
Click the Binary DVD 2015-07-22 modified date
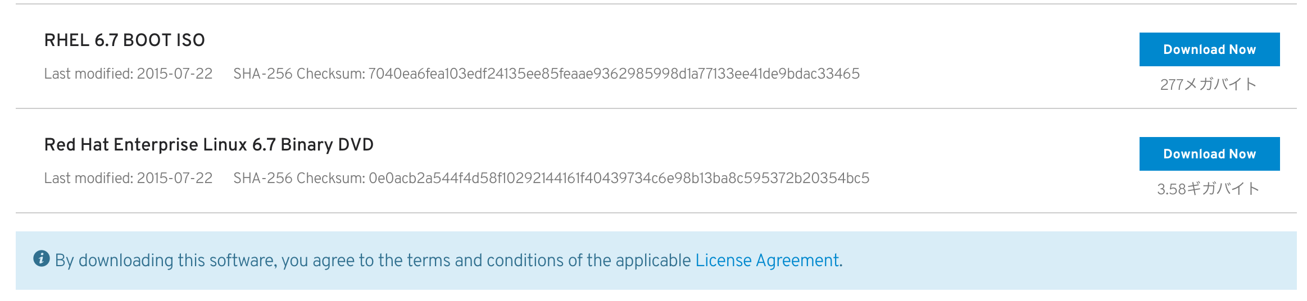pos(175,178)
